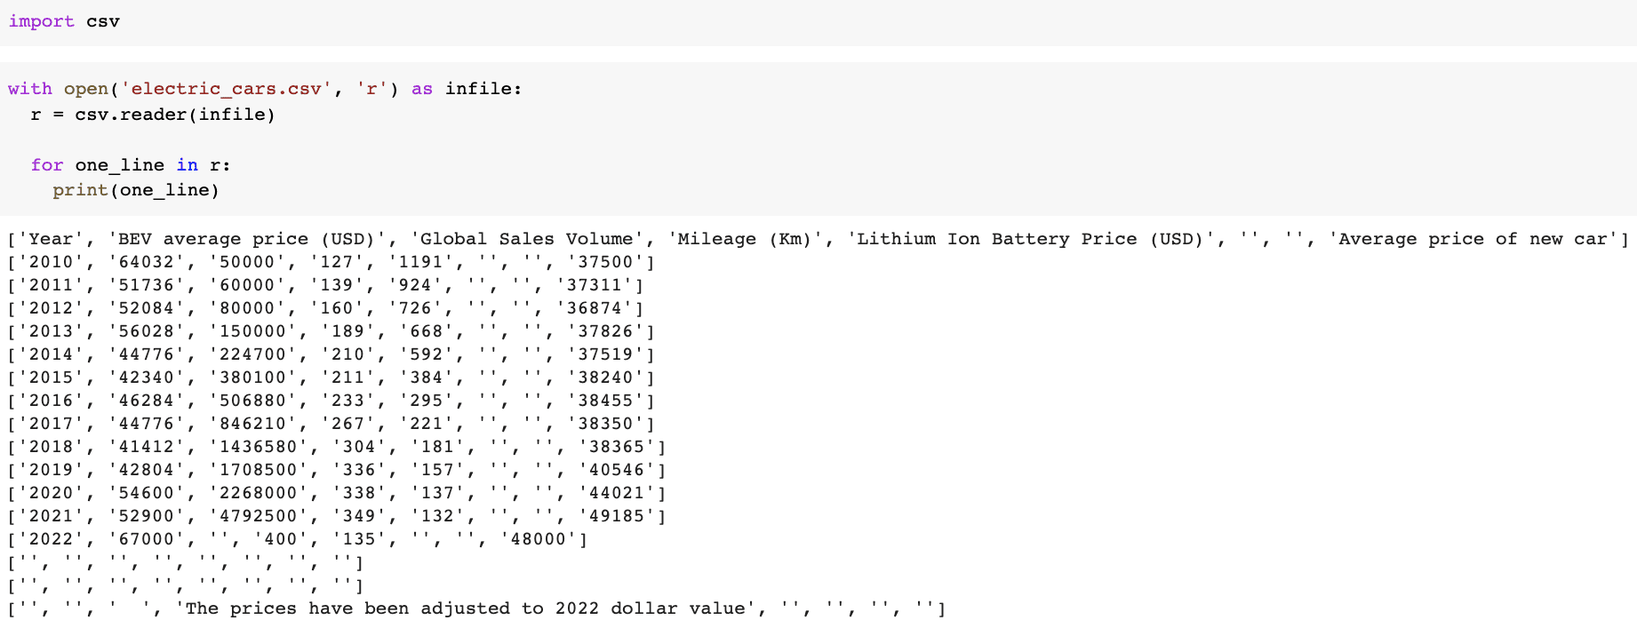This screenshot has height=636, width=1637.
Task: Click the output row for '2019'
Action: click(x=337, y=470)
